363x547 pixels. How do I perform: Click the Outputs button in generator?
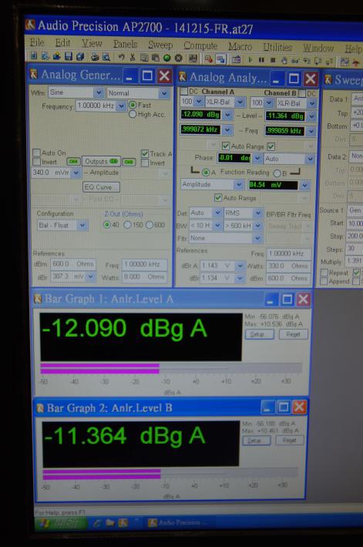coord(101,162)
